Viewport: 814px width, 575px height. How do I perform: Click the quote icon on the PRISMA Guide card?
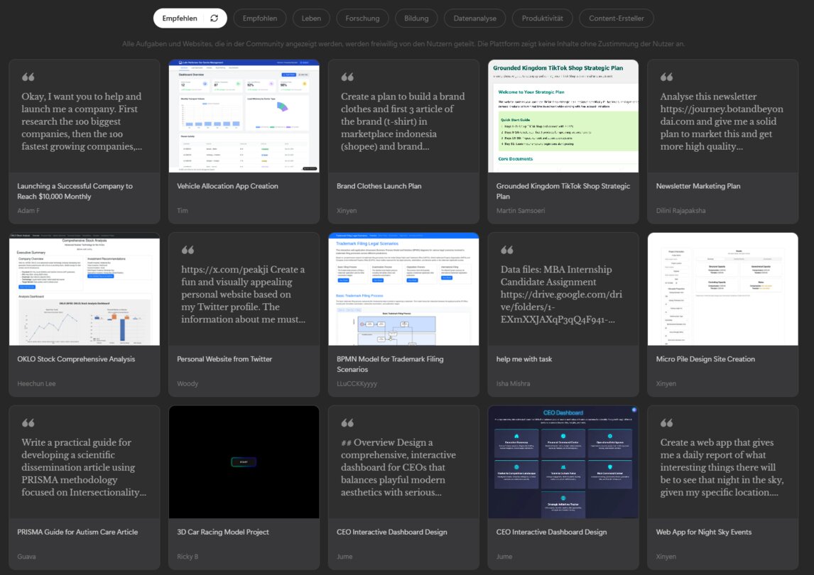click(x=28, y=423)
